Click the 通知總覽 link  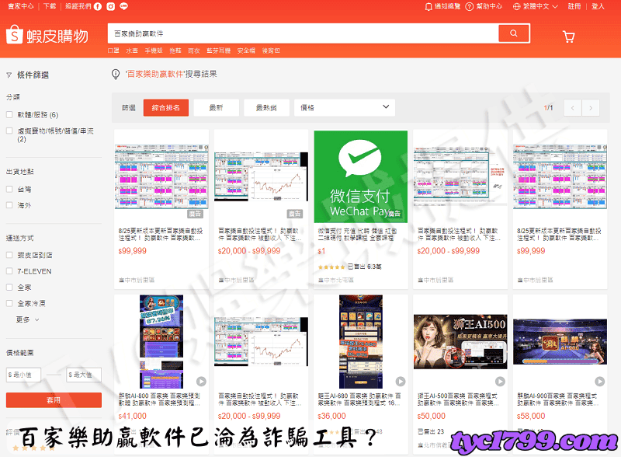448,6
